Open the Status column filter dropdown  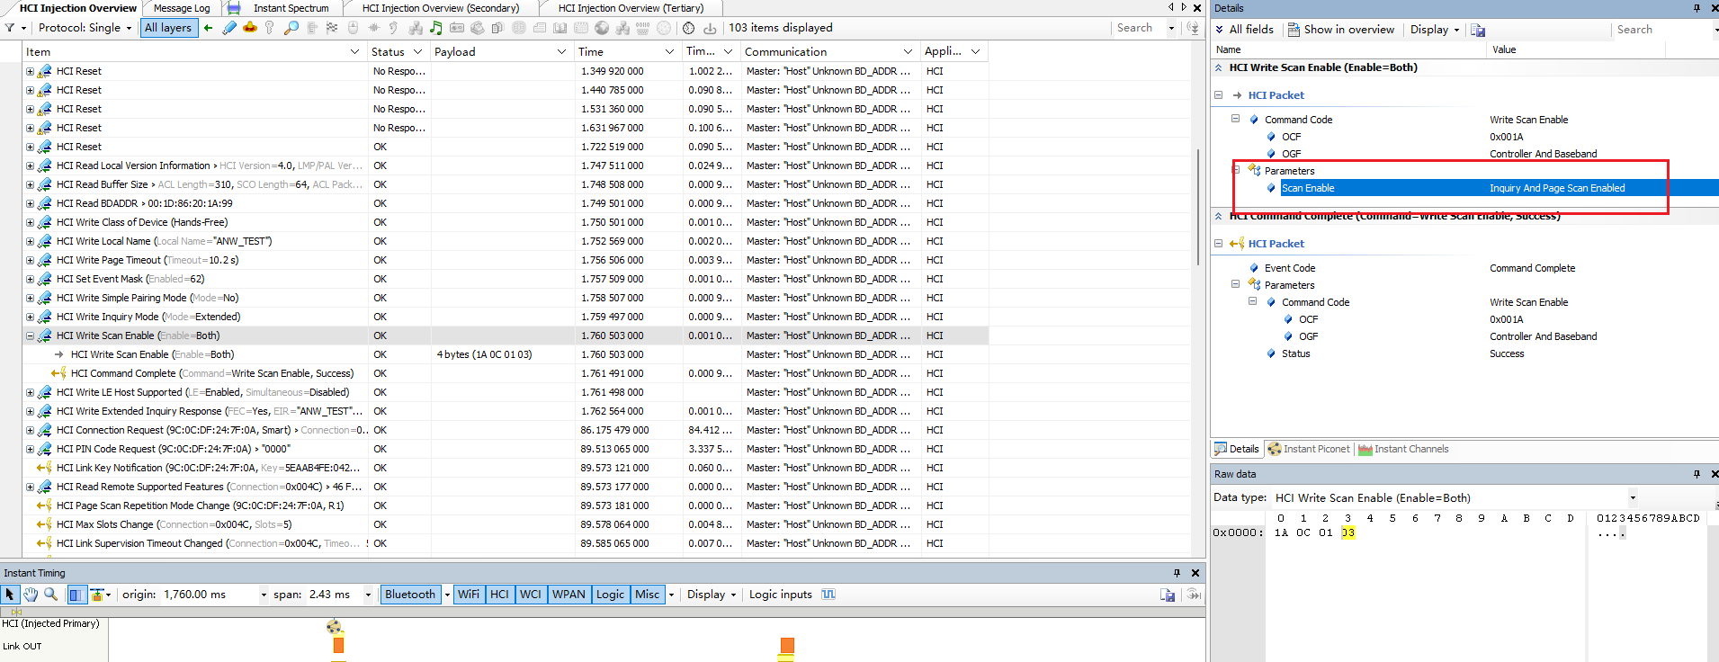point(417,52)
